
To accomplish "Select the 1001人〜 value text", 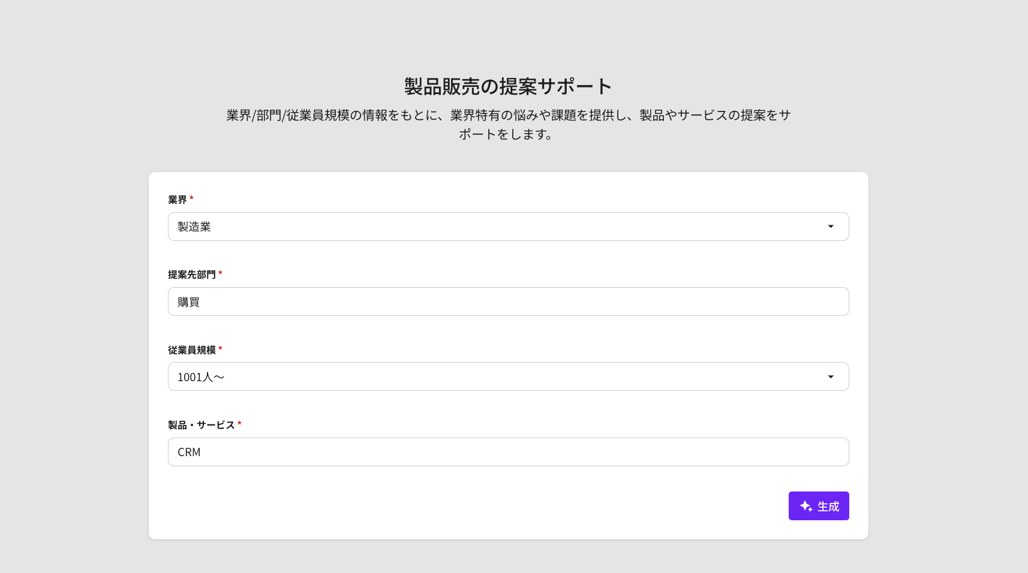I will coord(201,378).
